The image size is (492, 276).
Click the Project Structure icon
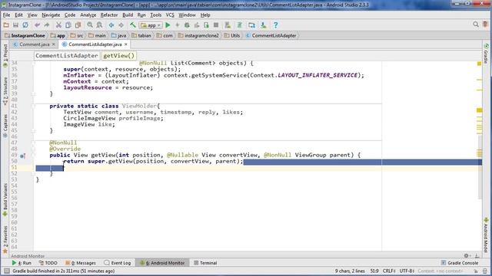251,25
